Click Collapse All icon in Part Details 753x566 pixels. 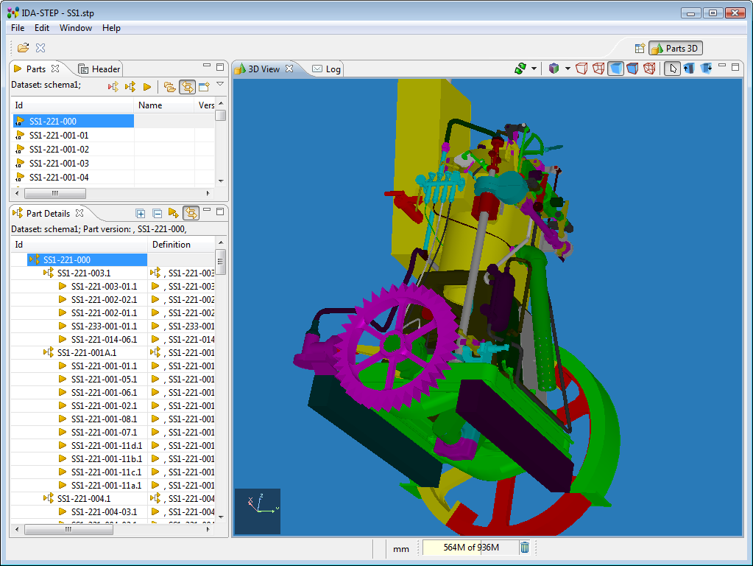click(157, 213)
